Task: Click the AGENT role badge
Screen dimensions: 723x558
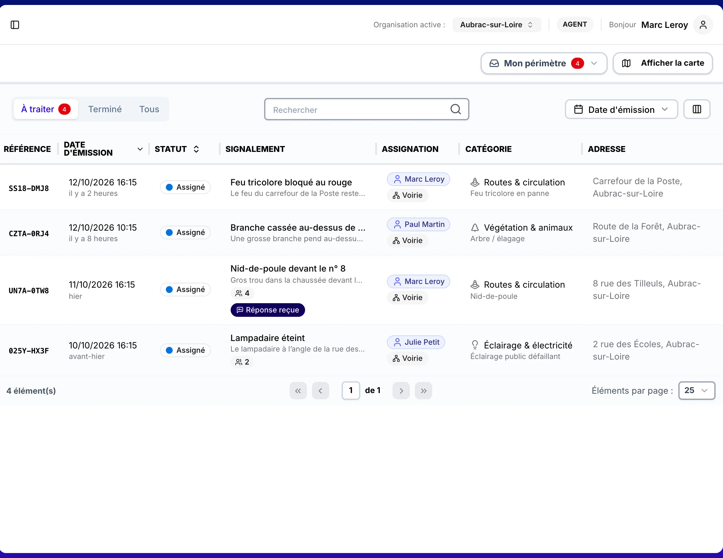Action: pos(575,24)
